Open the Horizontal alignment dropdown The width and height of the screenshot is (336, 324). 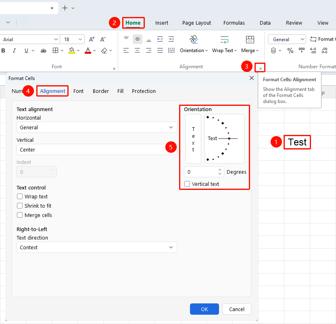click(x=97, y=127)
